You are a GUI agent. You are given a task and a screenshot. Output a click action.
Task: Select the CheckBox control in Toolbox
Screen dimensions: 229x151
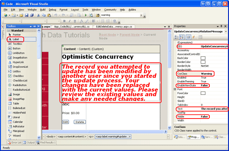pos(22,76)
